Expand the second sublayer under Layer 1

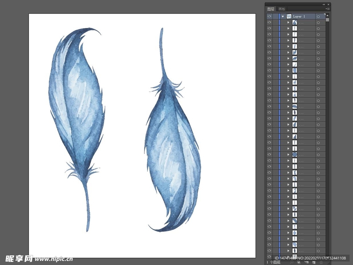point(289,28)
